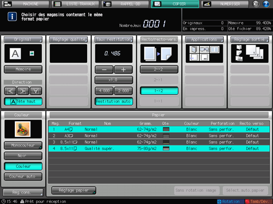
Task: Click the blue information icon
Action: (x=12, y=17)
